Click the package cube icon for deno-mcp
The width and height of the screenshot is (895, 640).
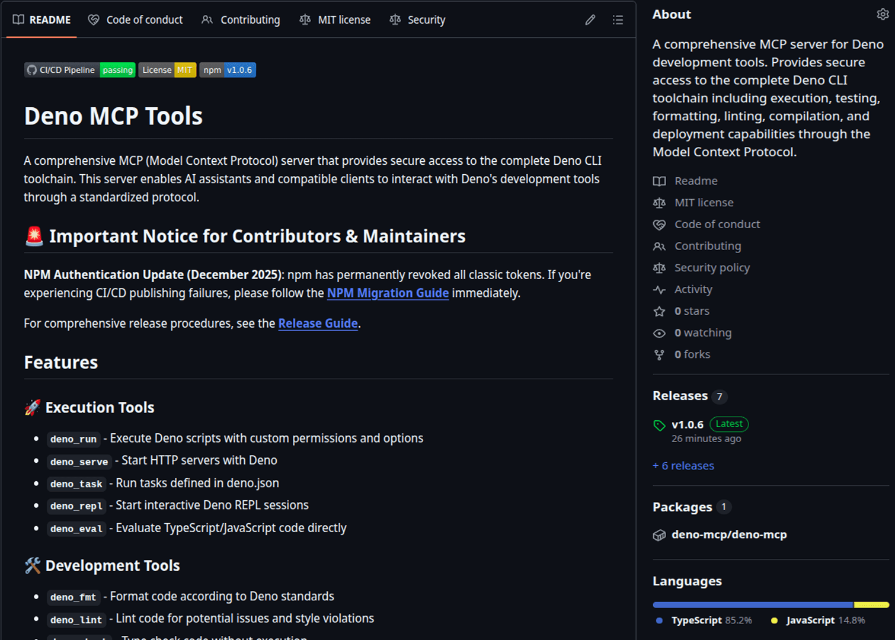click(x=659, y=535)
